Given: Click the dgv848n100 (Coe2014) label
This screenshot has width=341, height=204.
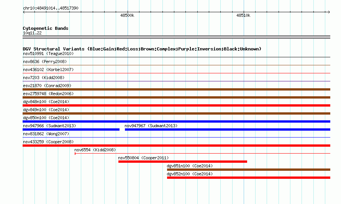Looking at the screenshot, I should click(x=46, y=102).
